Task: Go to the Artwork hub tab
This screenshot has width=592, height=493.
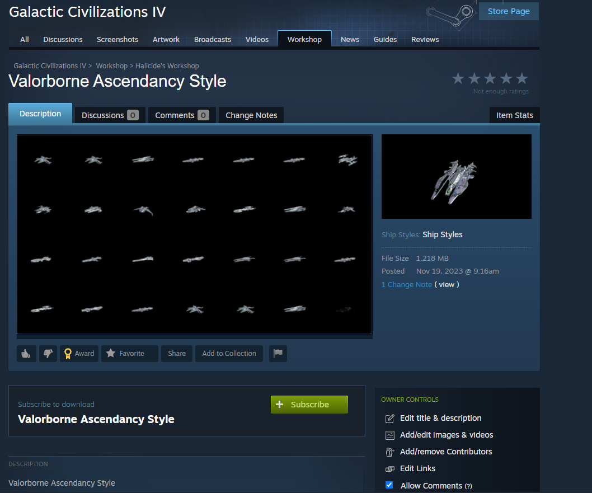Action: click(166, 39)
